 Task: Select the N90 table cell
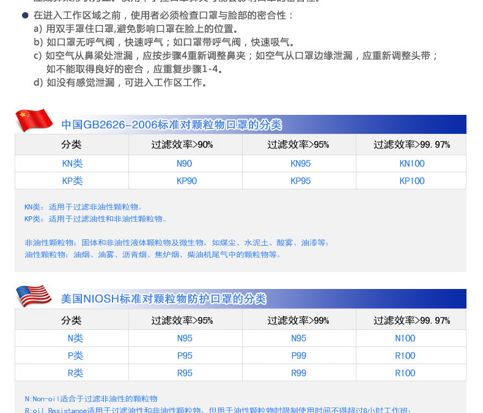click(x=184, y=164)
